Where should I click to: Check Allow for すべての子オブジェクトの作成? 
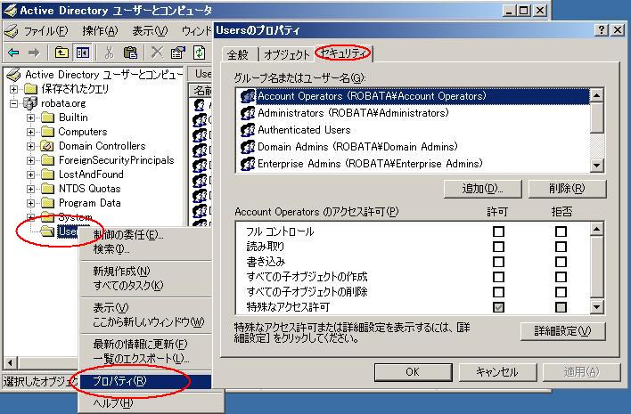tap(498, 277)
